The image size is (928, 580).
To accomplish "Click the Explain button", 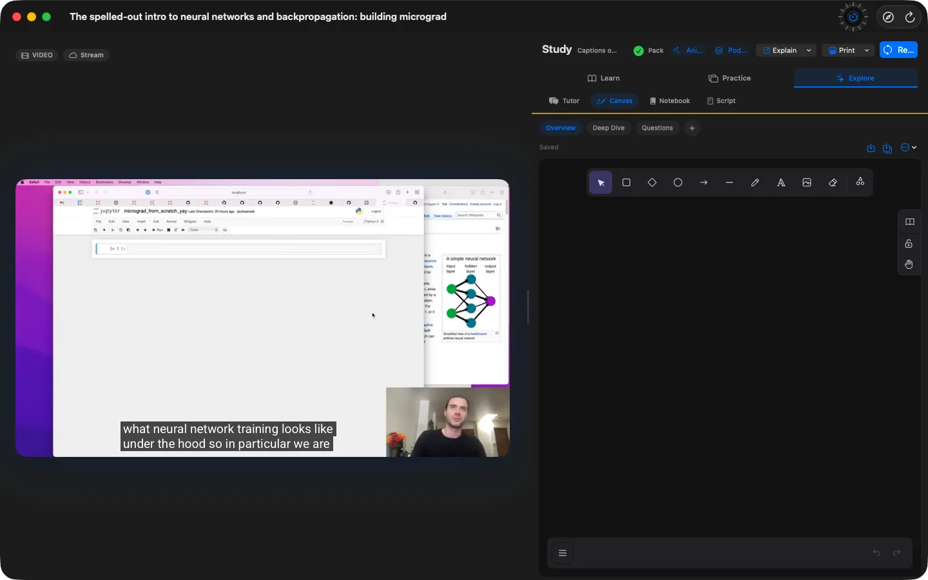I will coord(780,50).
